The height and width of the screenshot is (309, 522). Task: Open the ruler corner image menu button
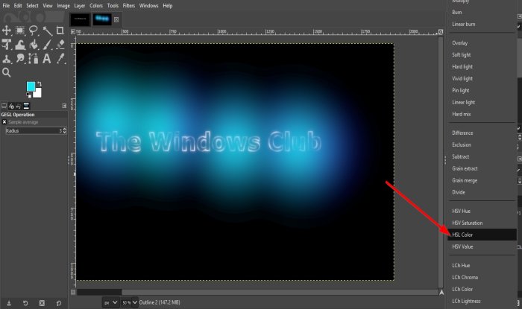[73, 32]
